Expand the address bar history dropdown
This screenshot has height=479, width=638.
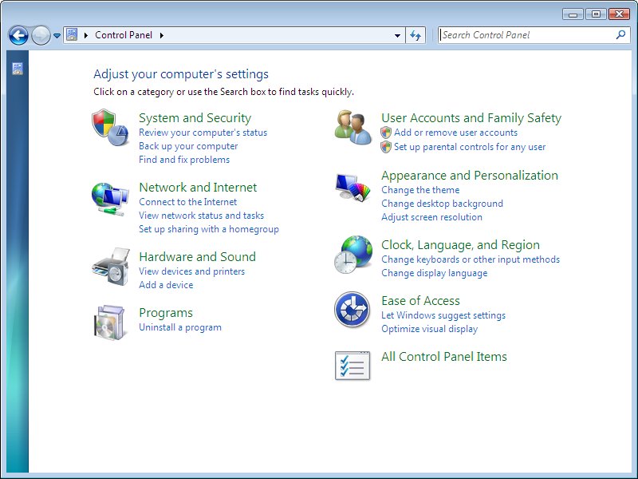tap(397, 35)
